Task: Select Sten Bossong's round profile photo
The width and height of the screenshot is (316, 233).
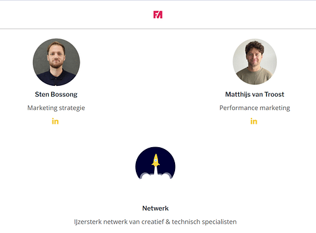Action: 56,62
